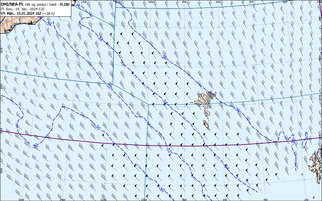The image size is (322, 201).
Task: Click the chart title 'Hiti og vindur í hæð - FL180'
Action: point(47,4)
